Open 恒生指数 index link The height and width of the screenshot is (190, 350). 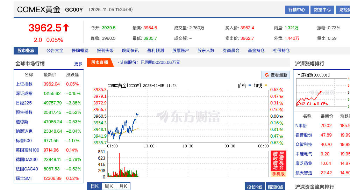[x=24, y=112]
